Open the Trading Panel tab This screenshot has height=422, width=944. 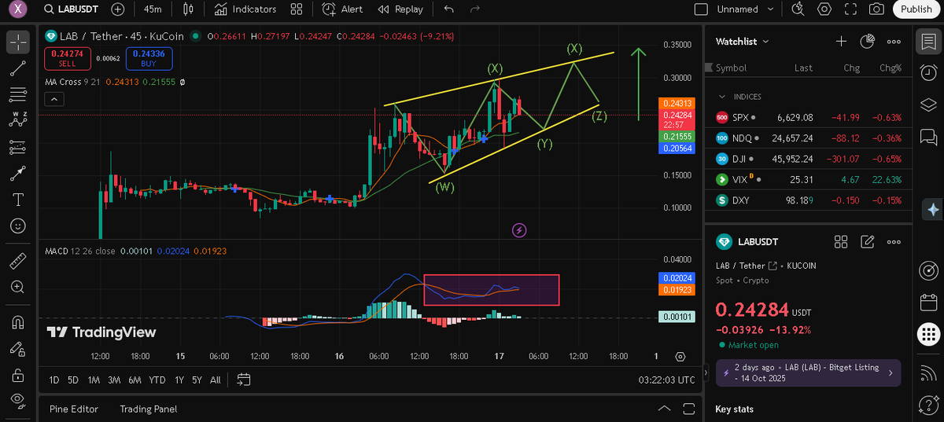(x=148, y=409)
